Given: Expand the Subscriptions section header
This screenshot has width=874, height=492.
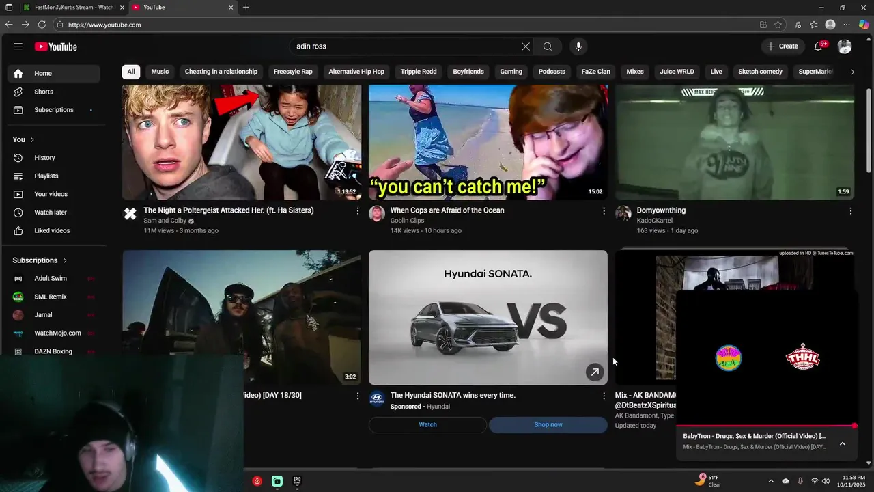Looking at the screenshot, I should point(40,260).
